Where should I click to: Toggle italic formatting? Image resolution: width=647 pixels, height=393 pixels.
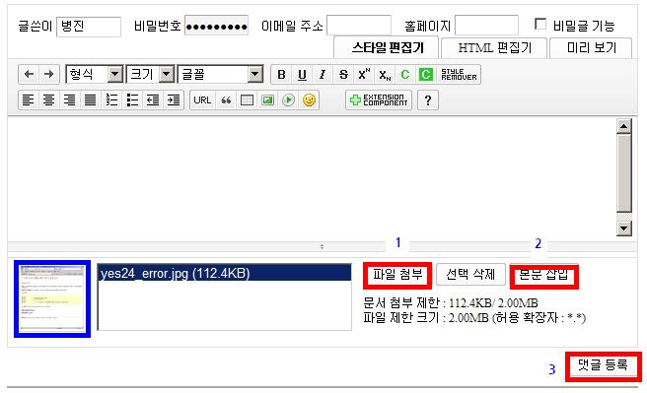pos(323,75)
